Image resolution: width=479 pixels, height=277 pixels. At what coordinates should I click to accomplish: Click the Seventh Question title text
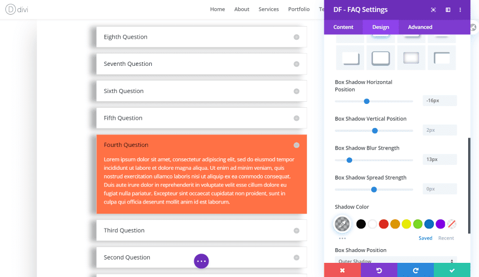click(x=128, y=64)
